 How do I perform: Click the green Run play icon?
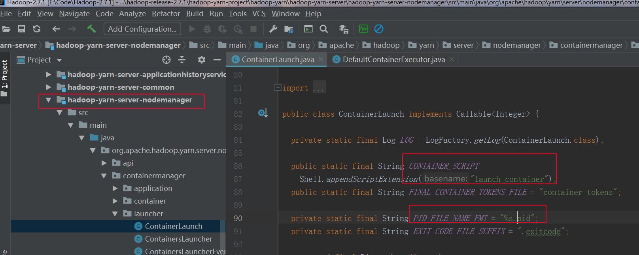pos(192,29)
